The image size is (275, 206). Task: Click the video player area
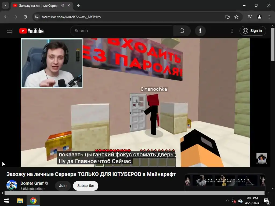(135, 103)
